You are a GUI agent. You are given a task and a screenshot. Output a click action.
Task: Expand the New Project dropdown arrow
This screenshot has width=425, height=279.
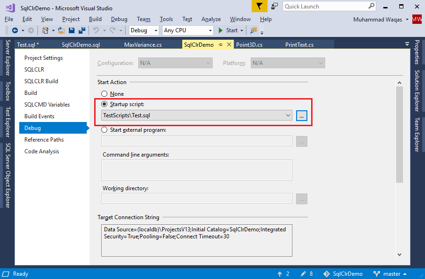53,30
